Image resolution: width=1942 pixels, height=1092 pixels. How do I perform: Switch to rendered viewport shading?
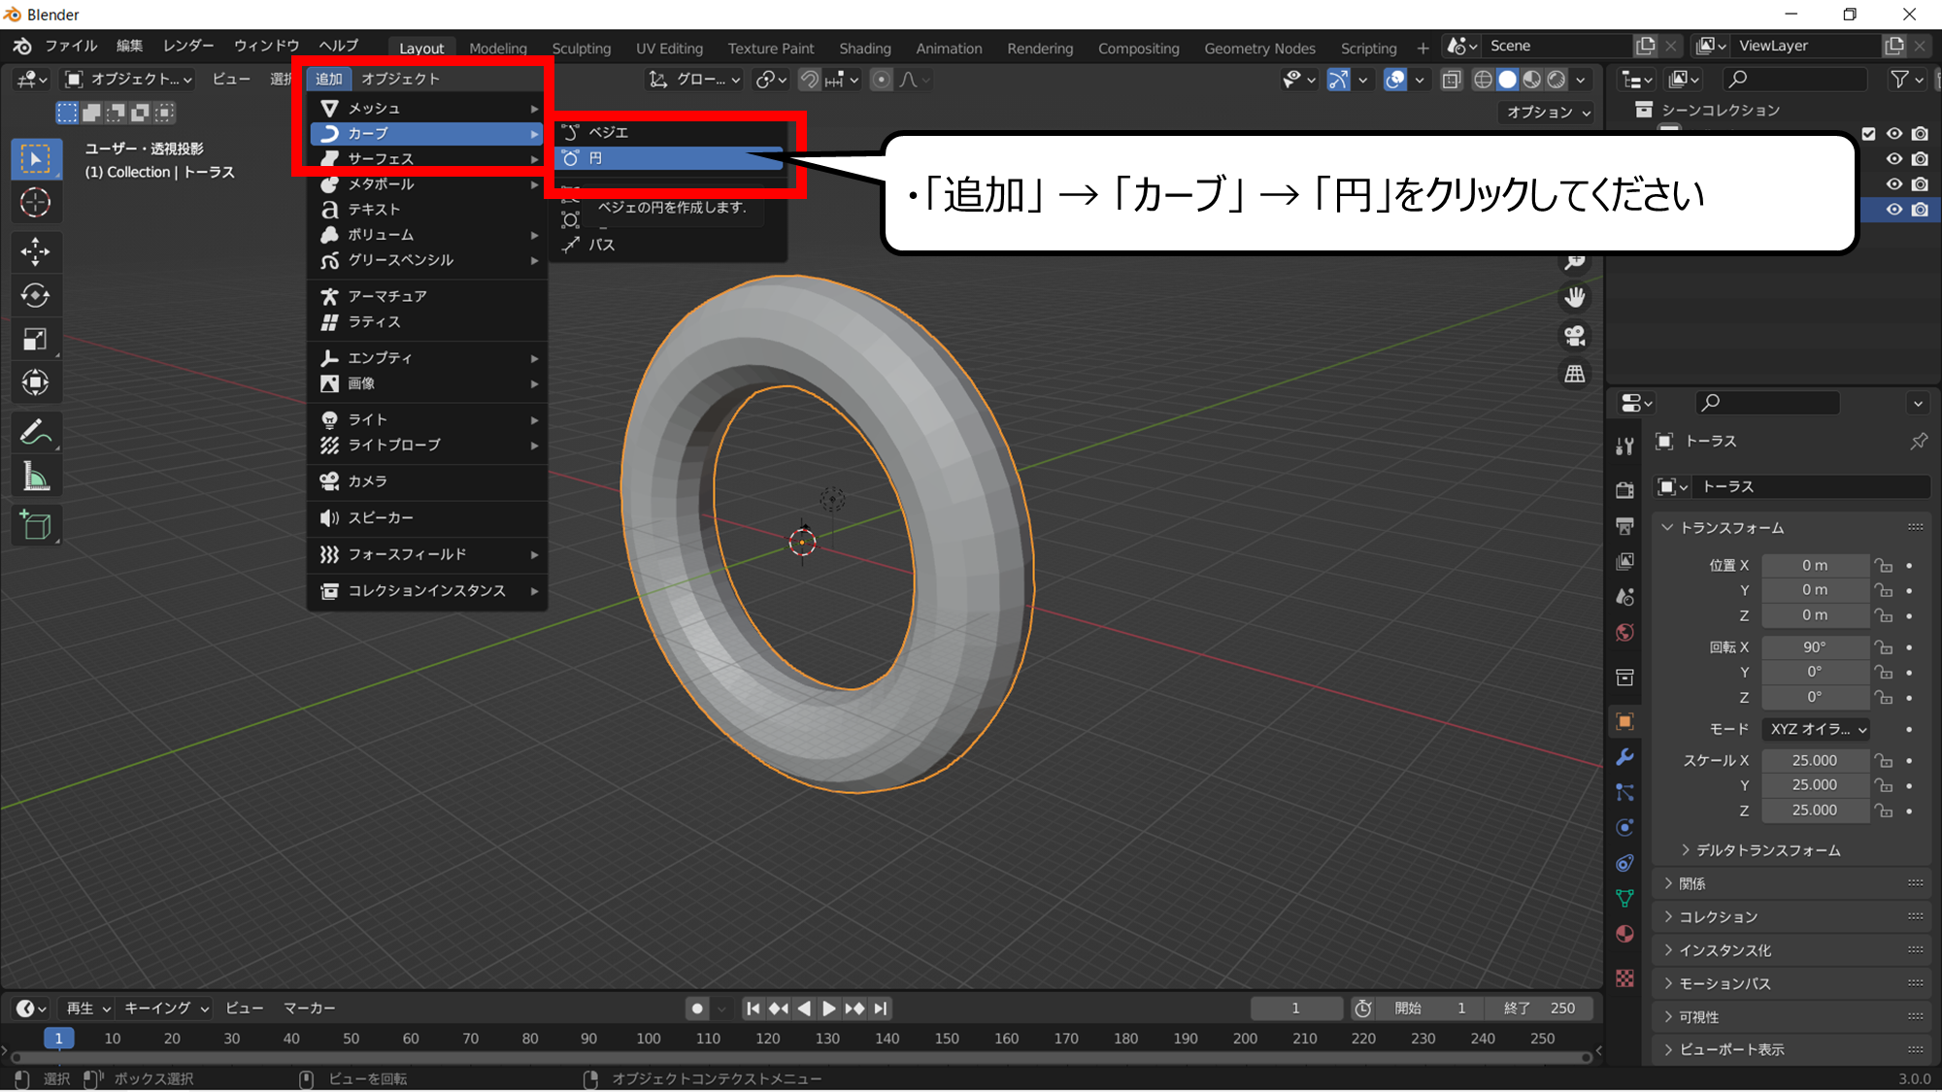(1556, 80)
